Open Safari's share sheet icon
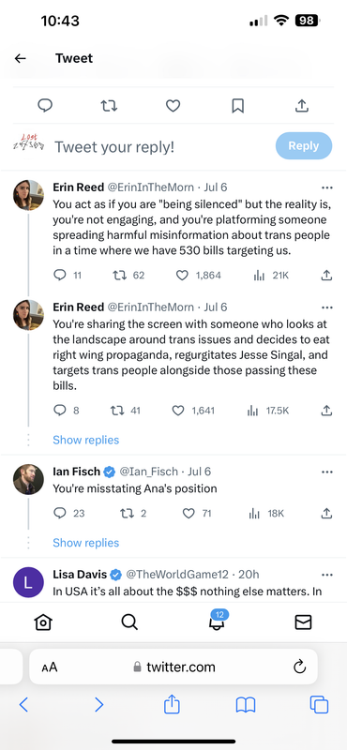Screen dimensions: 347x750 172,705
